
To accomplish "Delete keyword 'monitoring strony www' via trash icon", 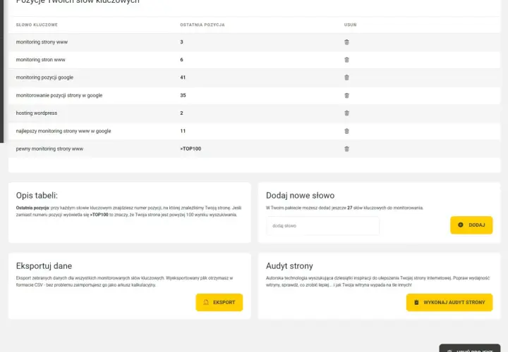I will 346,42.
